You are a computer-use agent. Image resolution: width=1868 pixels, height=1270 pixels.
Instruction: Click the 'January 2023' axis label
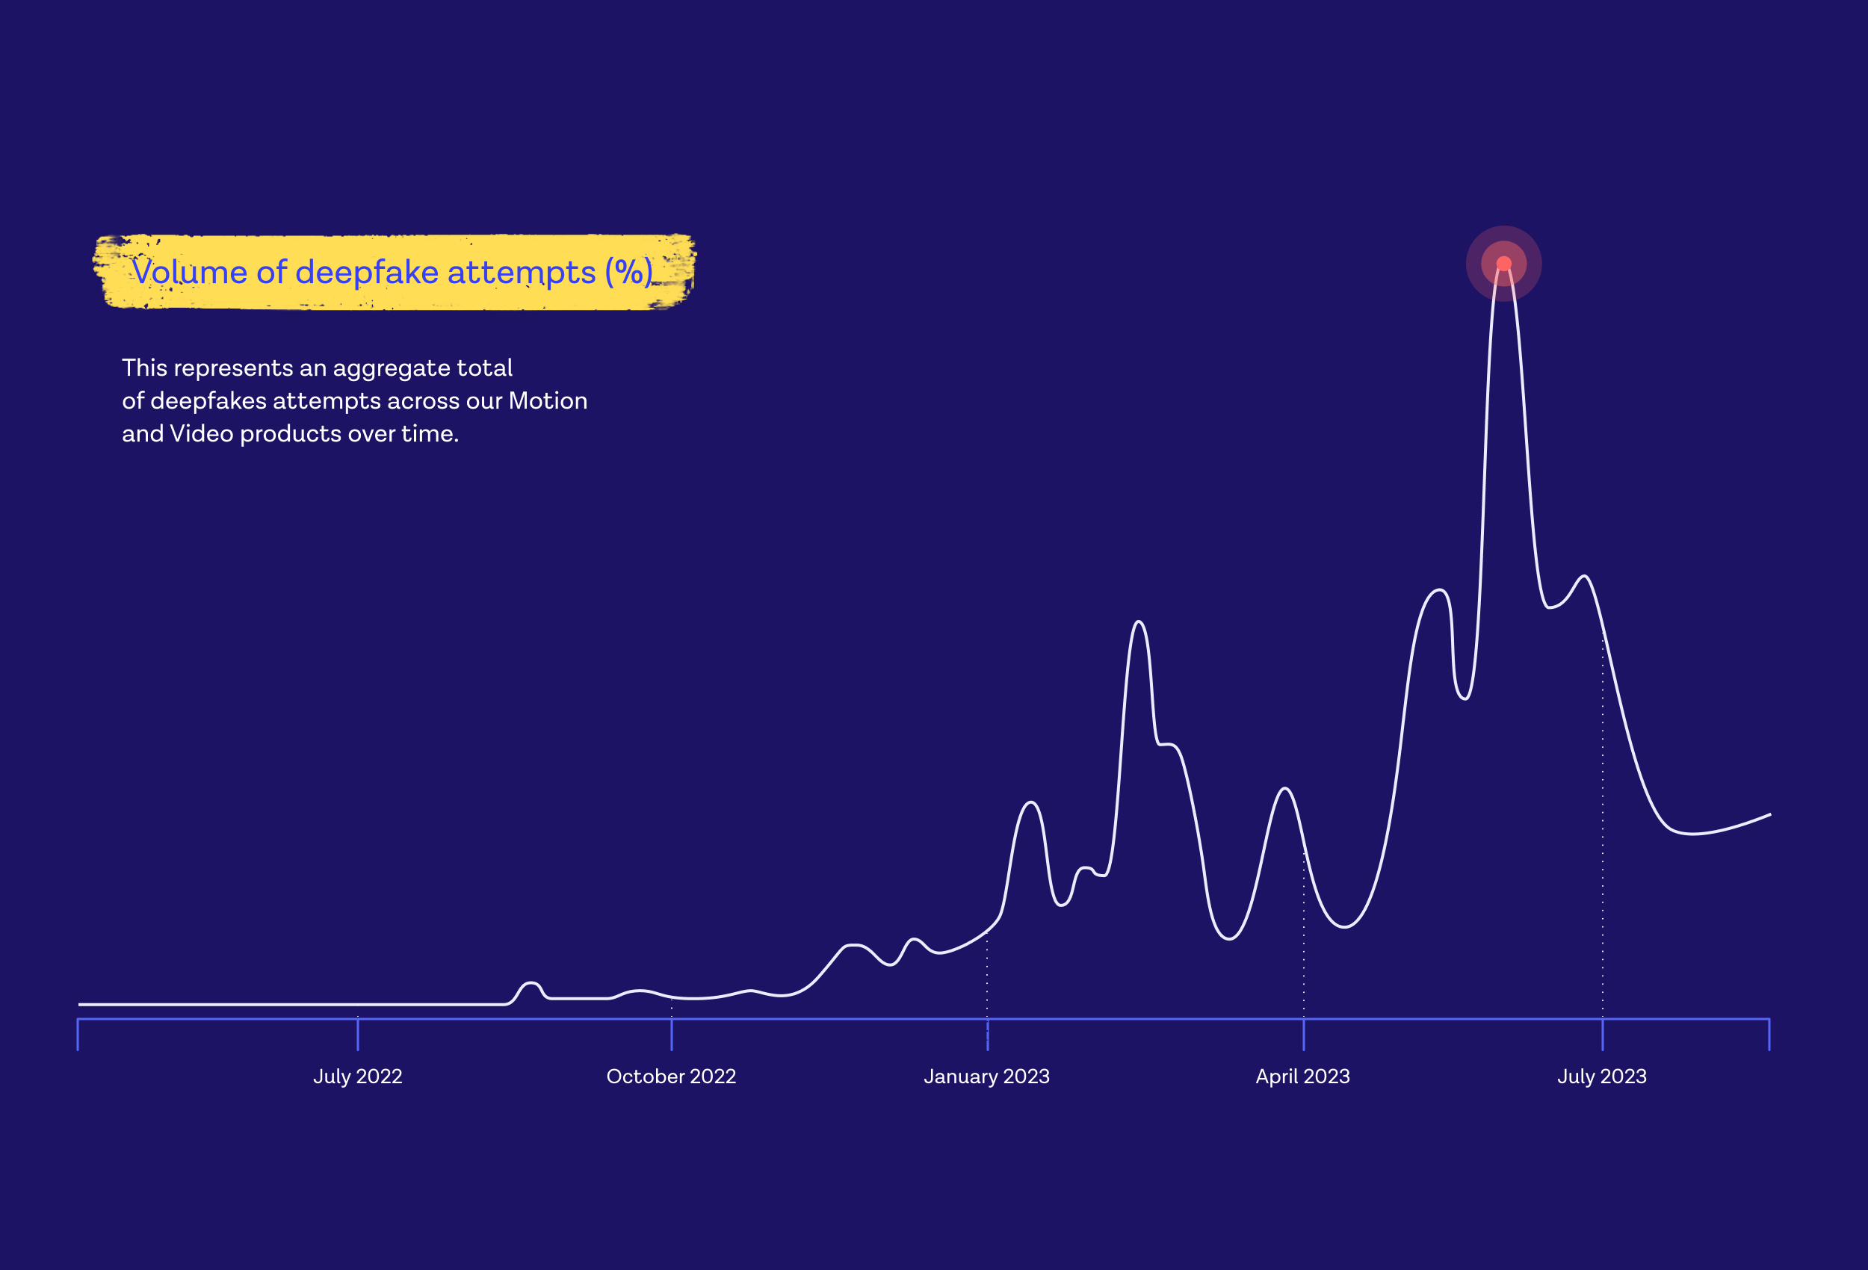coord(986,1077)
